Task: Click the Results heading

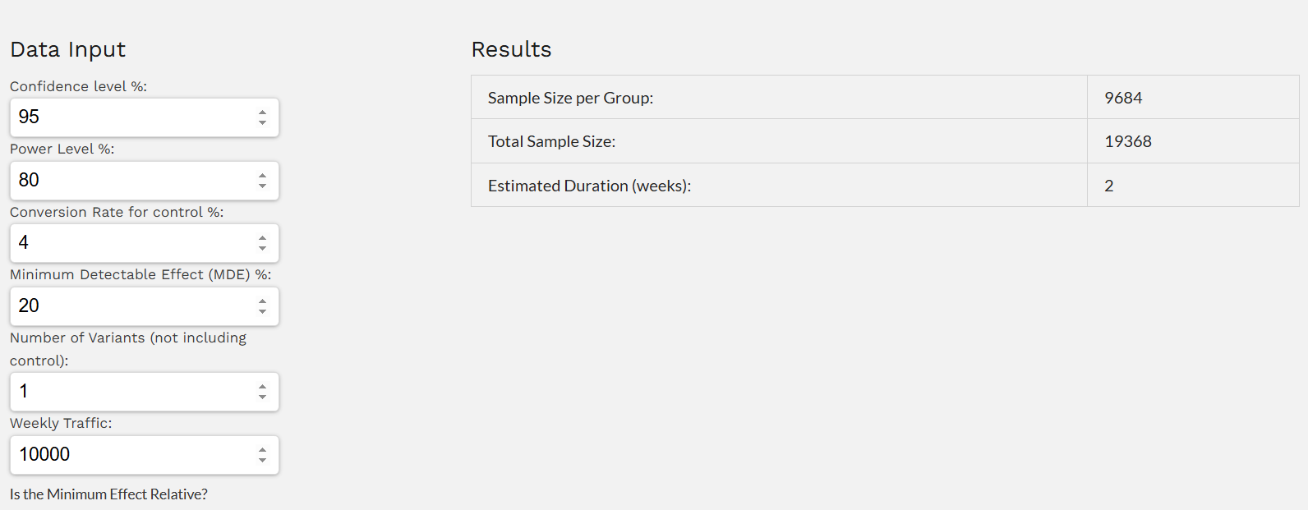Action: pos(511,50)
